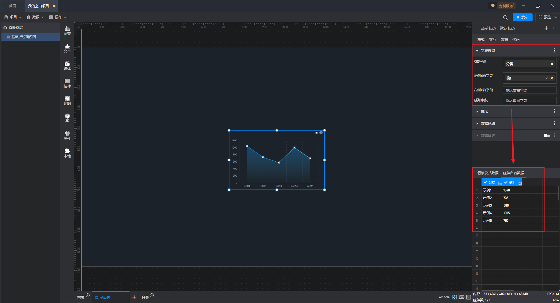Switch to the 代码 tab
Viewport: 560px width, 303px height.
pyautogui.click(x=516, y=40)
